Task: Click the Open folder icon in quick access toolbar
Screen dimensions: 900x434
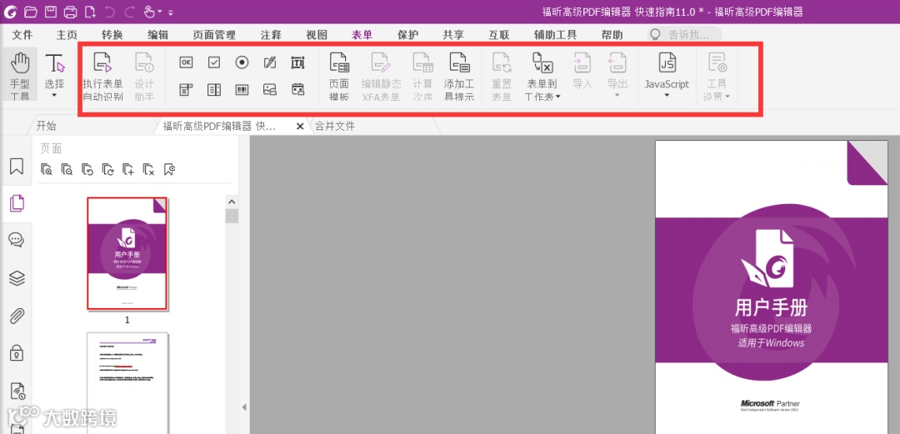Action: pyautogui.click(x=31, y=11)
